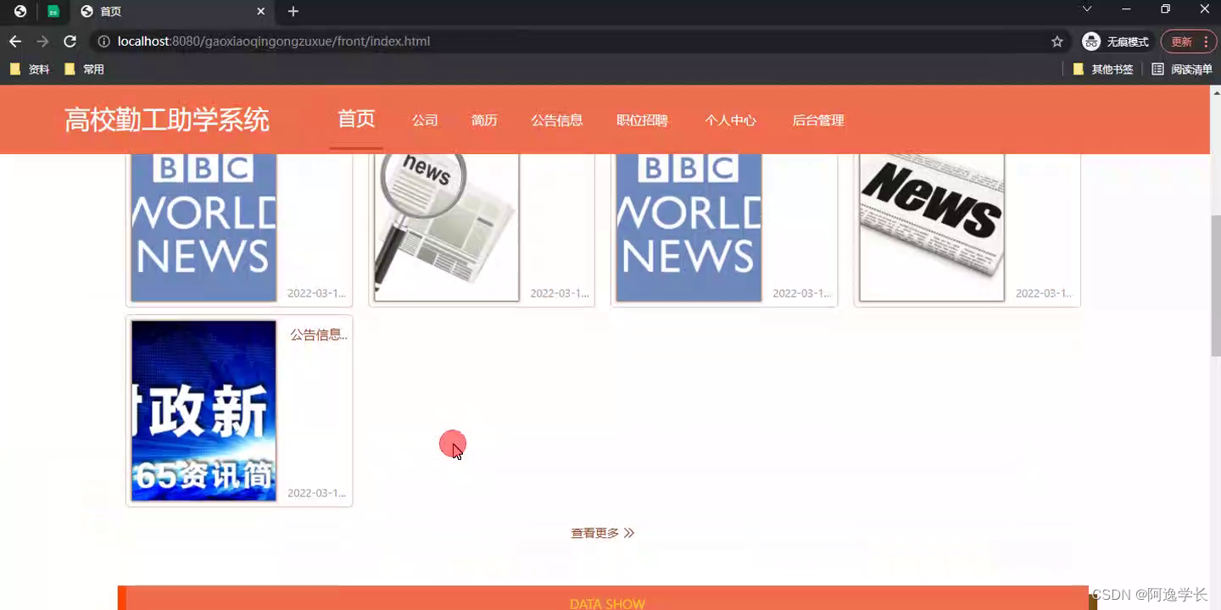The image size is (1221, 610).
Task: Open the 阅读清单 reading list
Action: [1182, 69]
